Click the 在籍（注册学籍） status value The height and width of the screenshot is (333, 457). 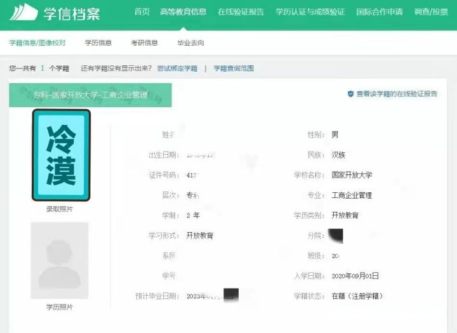pyautogui.click(x=357, y=296)
